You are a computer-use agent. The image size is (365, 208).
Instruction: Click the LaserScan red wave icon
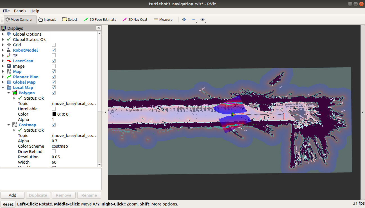[9, 61]
